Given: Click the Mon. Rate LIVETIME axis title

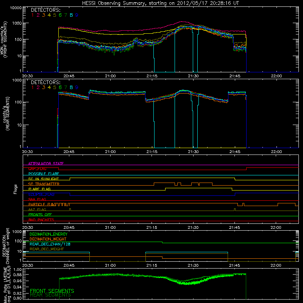Looking at the screenshot, I should (7, 284).
